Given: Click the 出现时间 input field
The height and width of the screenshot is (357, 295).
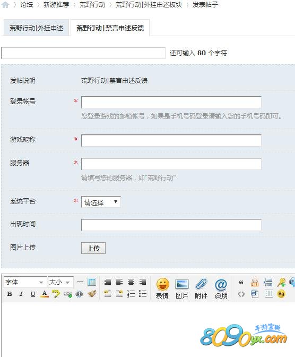Looking at the screenshot, I should click(x=171, y=225).
